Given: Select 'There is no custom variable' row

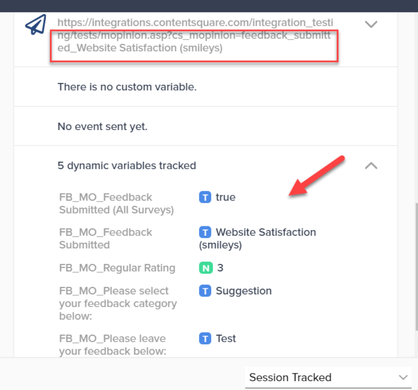Looking at the screenshot, I should 206,87.
